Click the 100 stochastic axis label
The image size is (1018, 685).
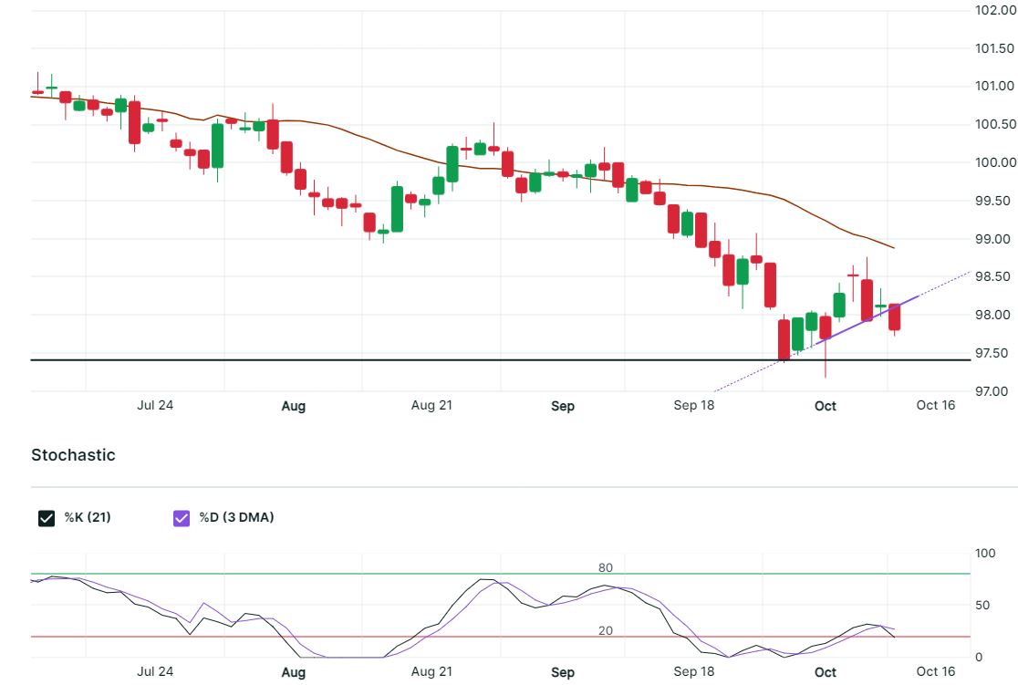985,553
